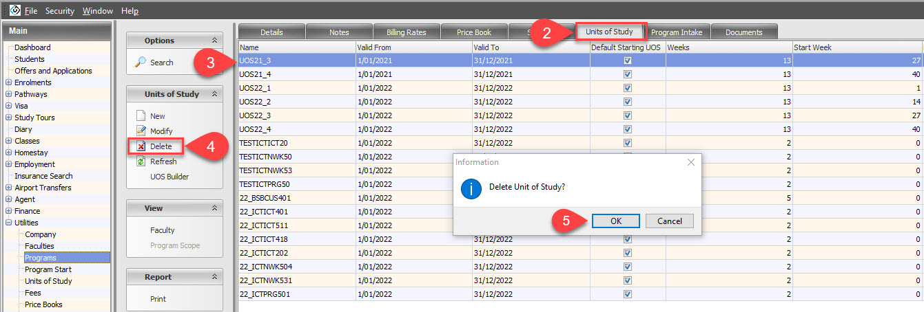Click the blue info icon in dialog
Screen dimensions: 924x312
[x=471, y=188]
